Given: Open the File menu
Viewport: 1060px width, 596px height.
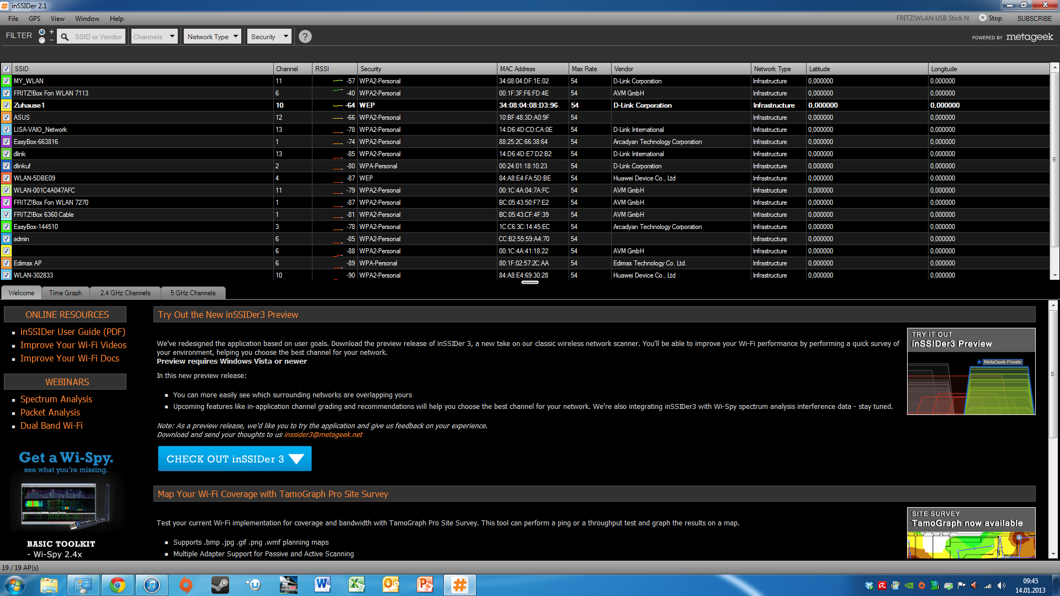Looking at the screenshot, I should (x=13, y=19).
